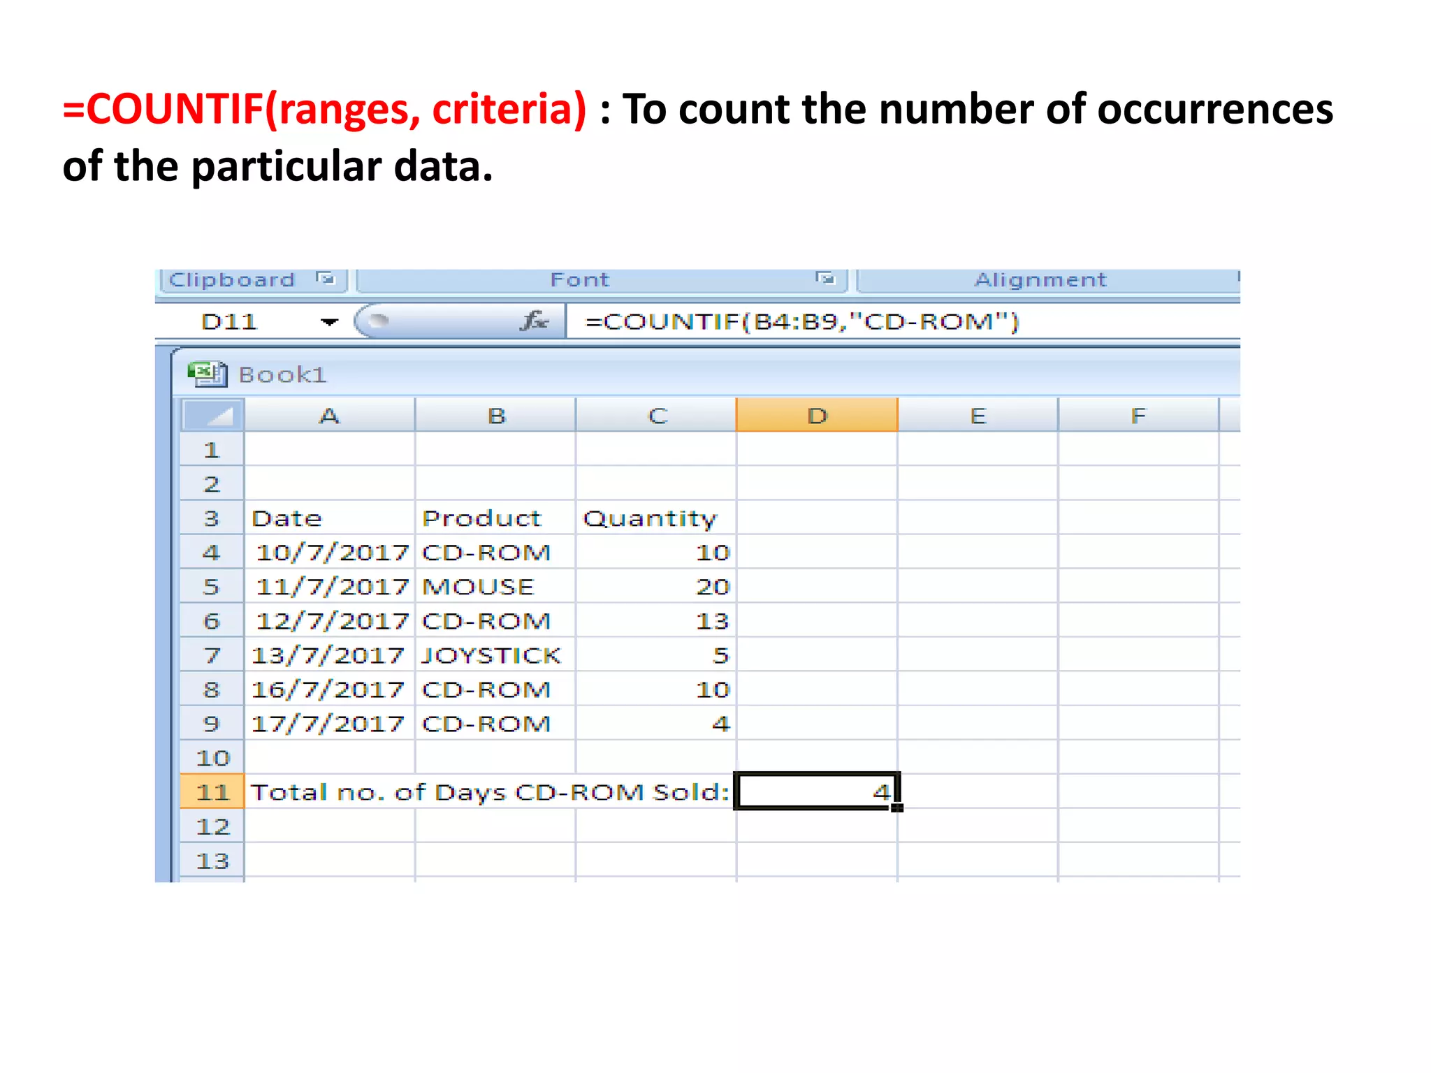Click cell with date 17/7/2017
Screen dimensions: 1431x1073
(330, 723)
